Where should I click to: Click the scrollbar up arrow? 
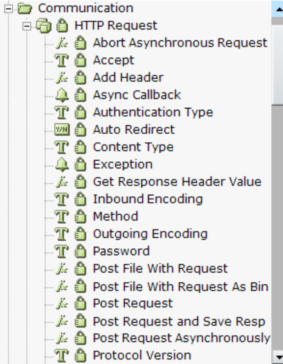tap(278, 9)
